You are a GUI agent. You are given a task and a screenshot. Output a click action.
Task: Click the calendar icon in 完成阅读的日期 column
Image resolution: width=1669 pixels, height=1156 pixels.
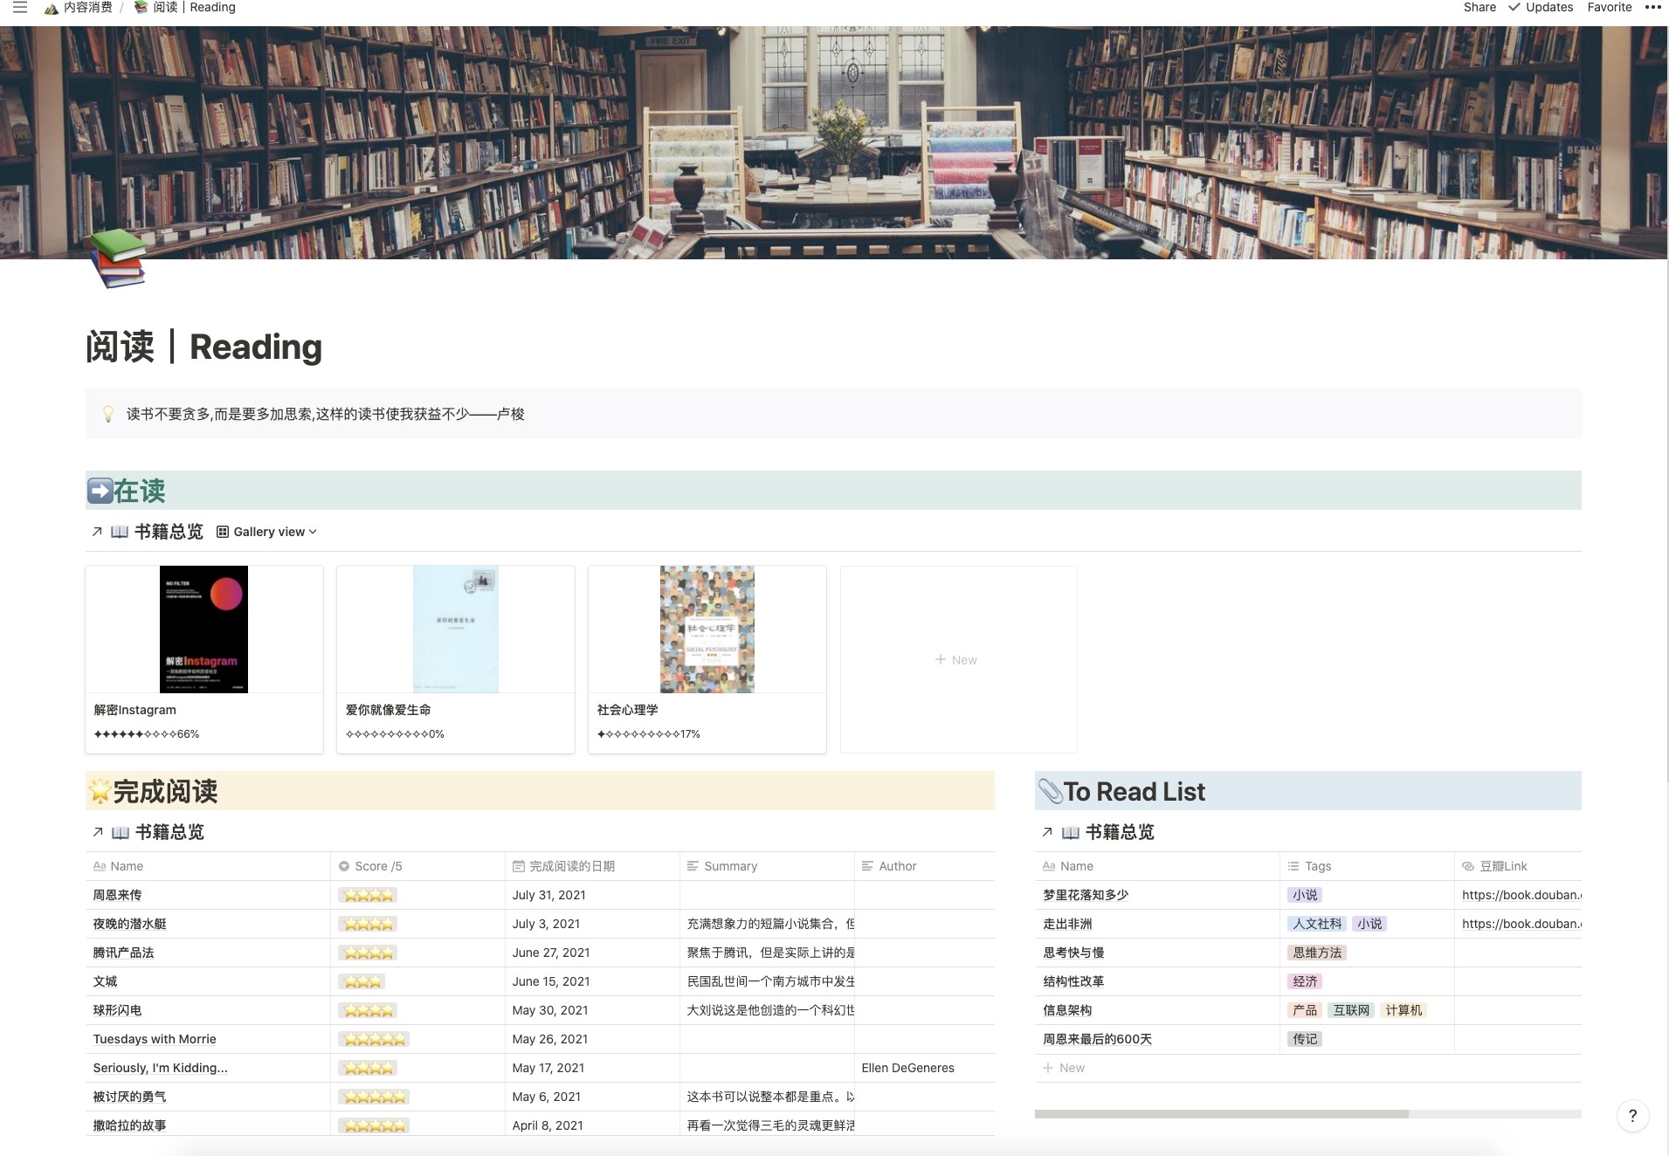[519, 866]
